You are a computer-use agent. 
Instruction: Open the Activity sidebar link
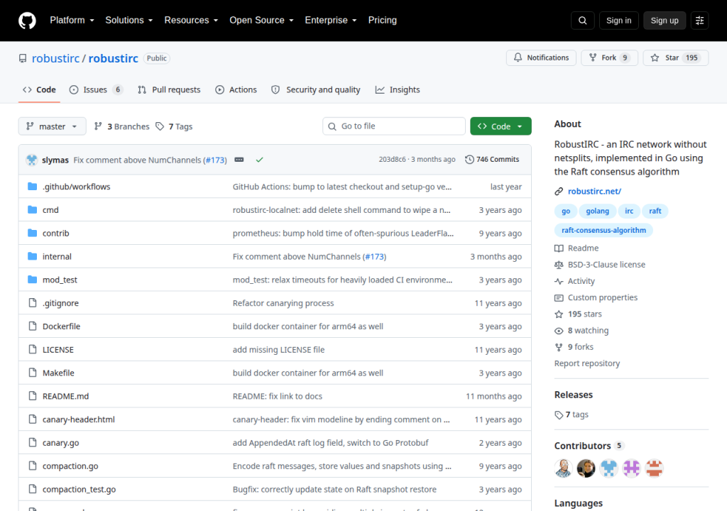pyautogui.click(x=575, y=281)
